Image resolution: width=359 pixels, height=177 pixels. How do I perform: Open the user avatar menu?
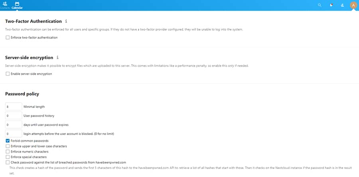(x=353, y=5)
